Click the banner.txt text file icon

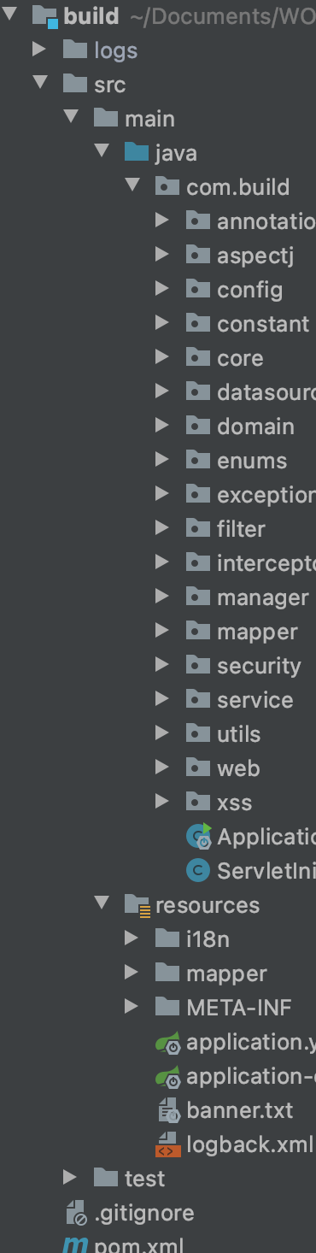[168, 1110]
